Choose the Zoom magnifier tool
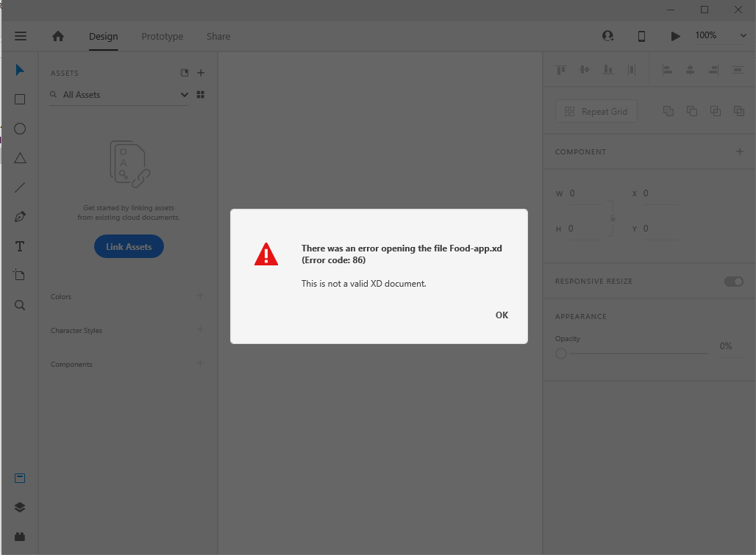Viewport: 756px width, 555px height. pyautogui.click(x=20, y=305)
